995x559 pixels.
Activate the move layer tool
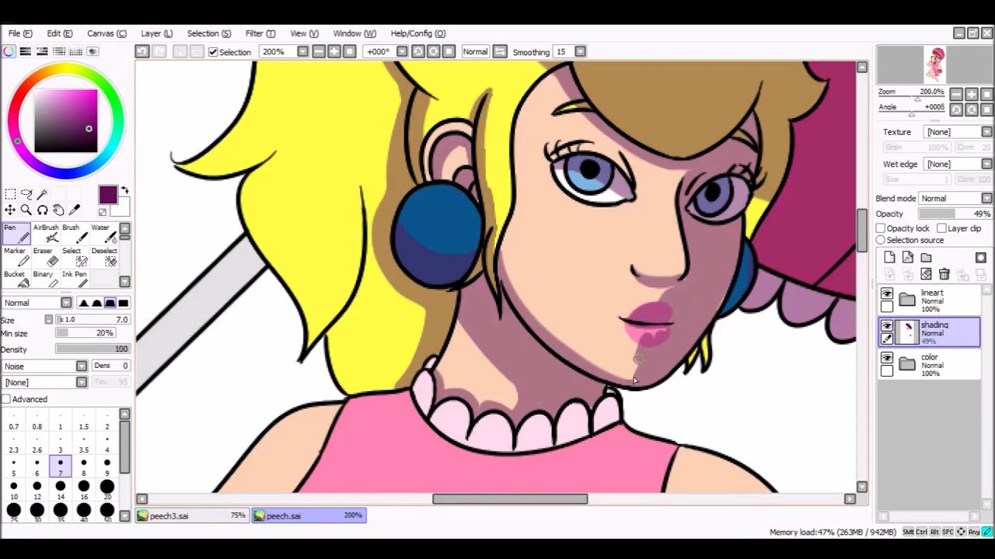point(10,210)
